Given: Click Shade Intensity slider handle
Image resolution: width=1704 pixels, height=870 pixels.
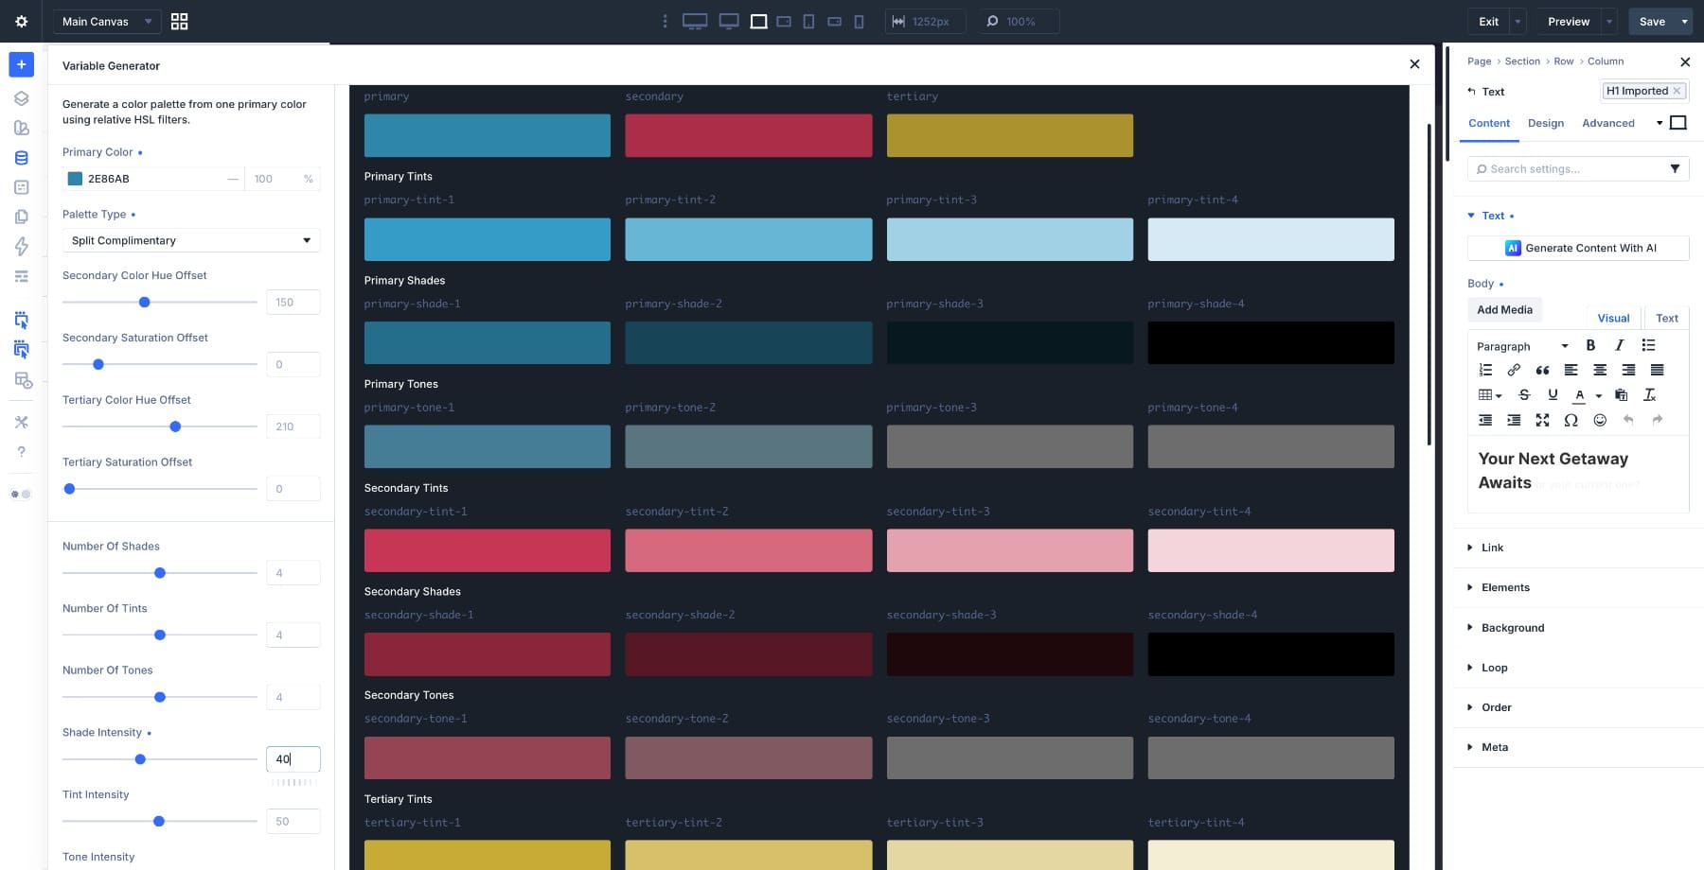Looking at the screenshot, I should (x=140, y=759).
